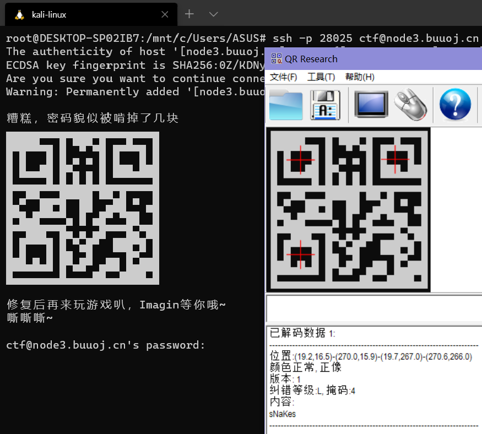Add a new terminal tab with plus button
This screenshot has height=434, width=482.
(x=189, y=14)
